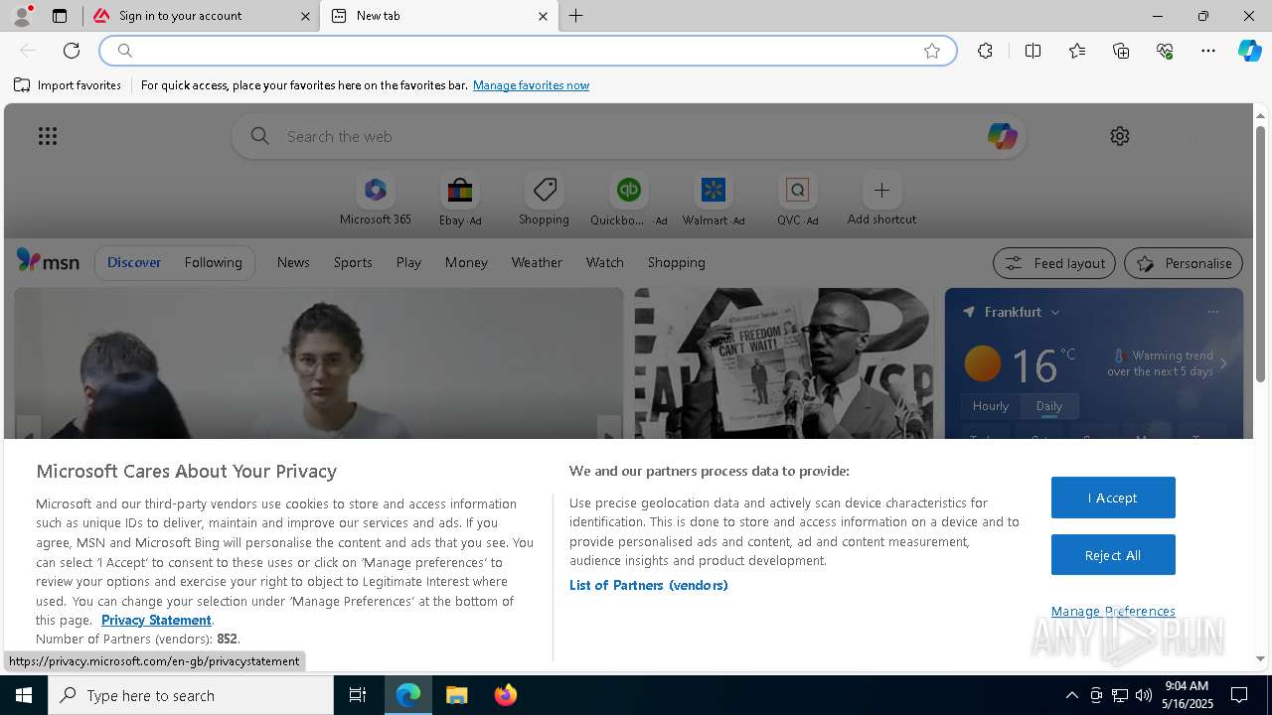1272x715 pixels.
Task: Add this page to favorites star
Action: pos(932,51)
